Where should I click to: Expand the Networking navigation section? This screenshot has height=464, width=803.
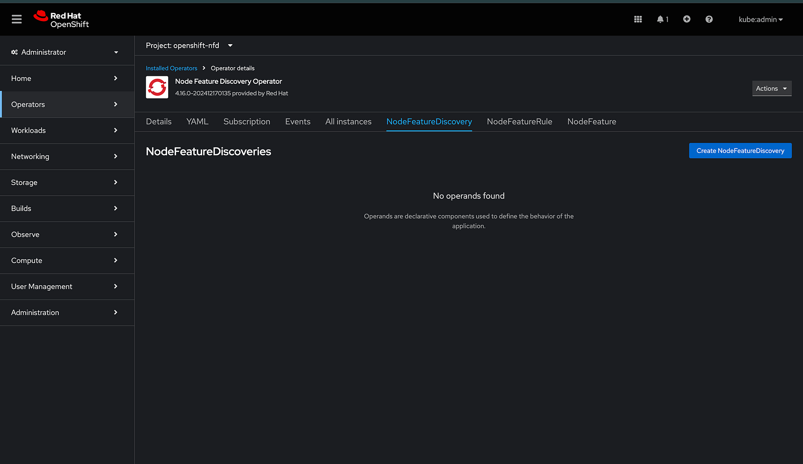[x=67, y=157]
